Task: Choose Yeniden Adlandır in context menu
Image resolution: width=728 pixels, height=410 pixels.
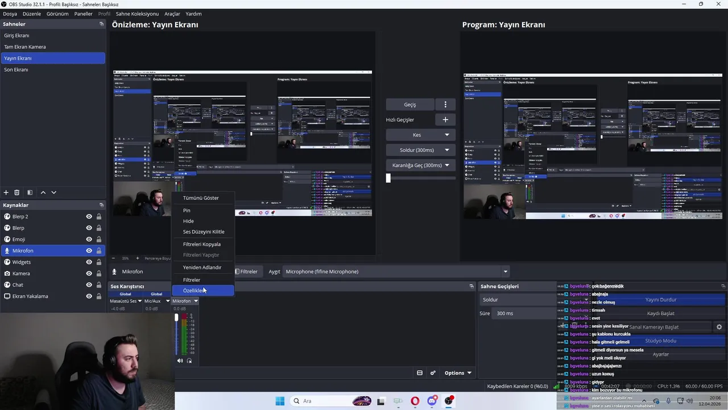Action: pos(202,268)
